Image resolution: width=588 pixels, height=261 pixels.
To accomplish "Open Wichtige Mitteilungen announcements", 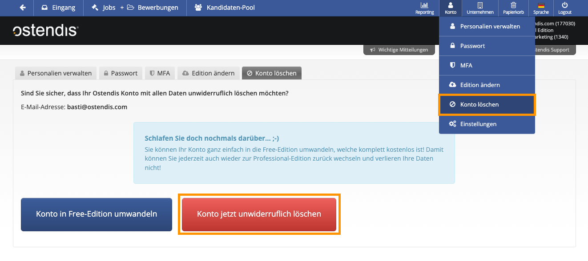I will point(399,50).
